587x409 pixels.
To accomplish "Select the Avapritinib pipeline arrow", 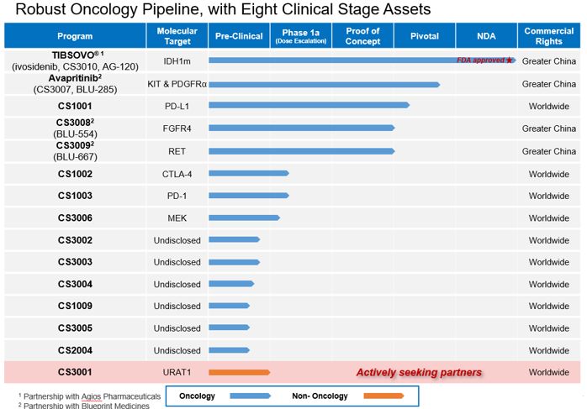I will coord(325,85).
